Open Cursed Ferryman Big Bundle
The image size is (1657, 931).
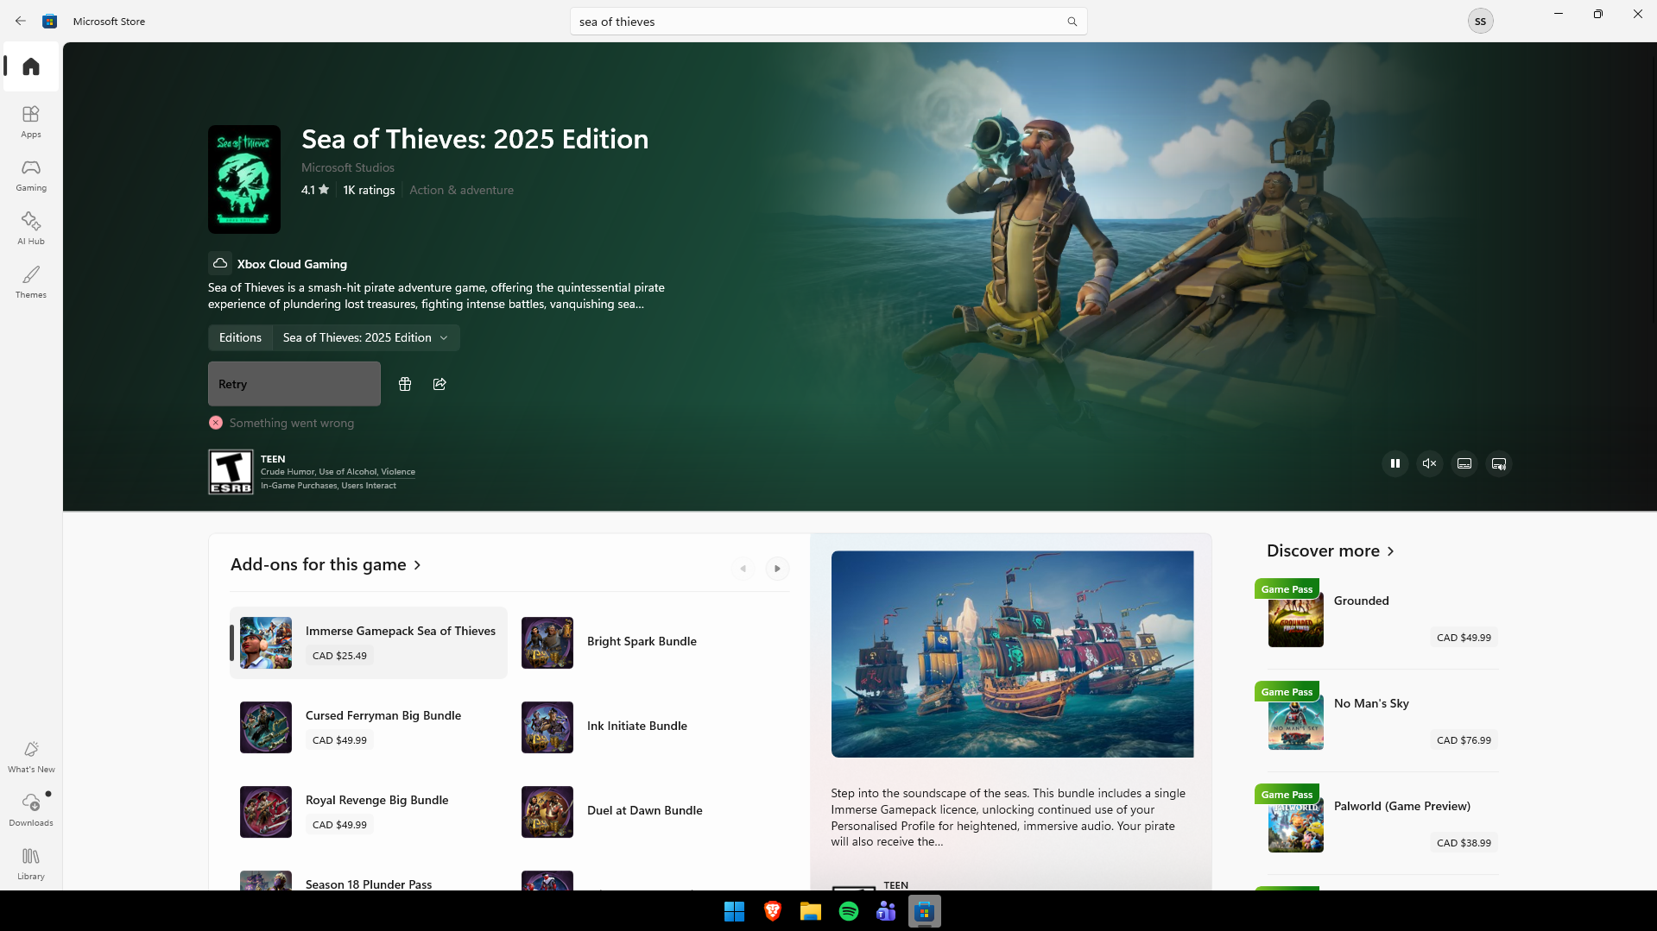(x=369, y=727)
